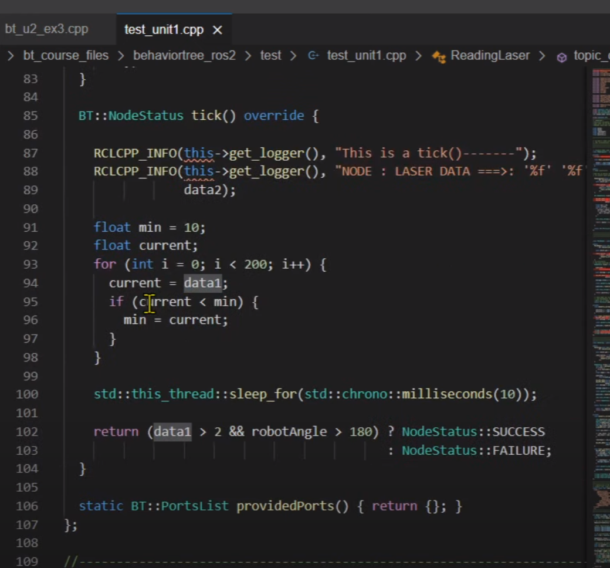610x568 pixels.
Task: Click NodeStatus::SUCCESS on line 102
Action: click(473, 432)
